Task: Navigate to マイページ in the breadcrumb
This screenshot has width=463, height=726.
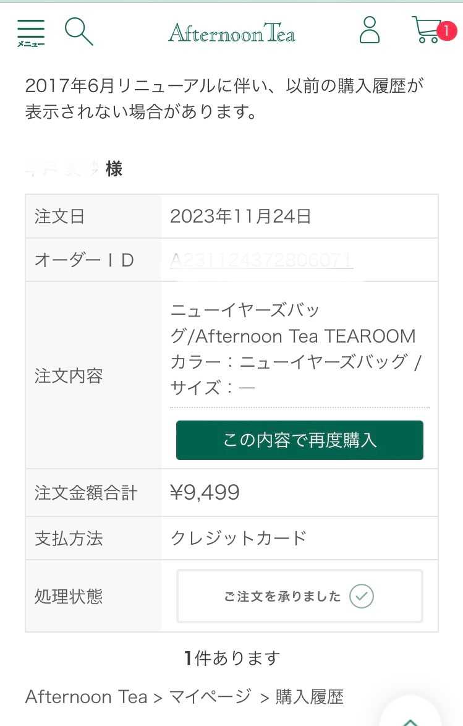Action: (x=211, y=697)
